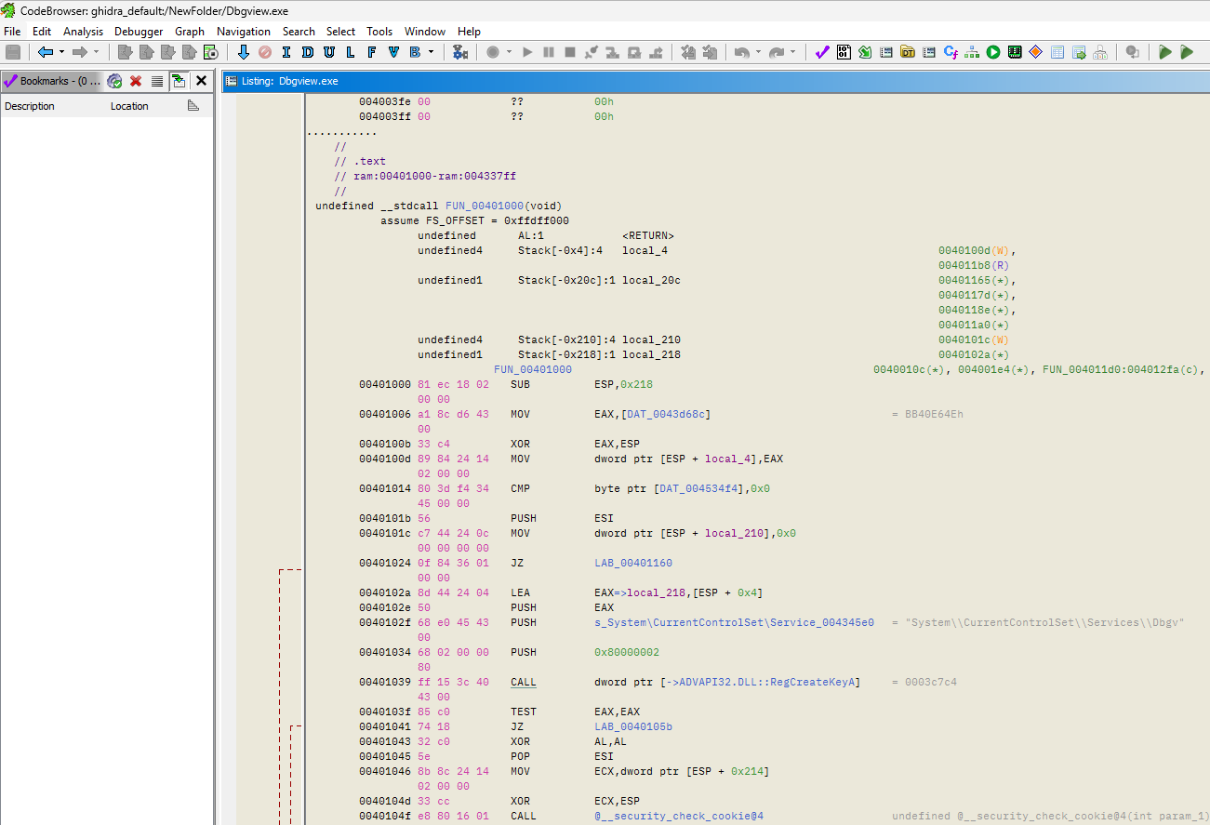Open the Function Graph icon
The height and width of the screenshot is (825, 1210).
(972, 52)
